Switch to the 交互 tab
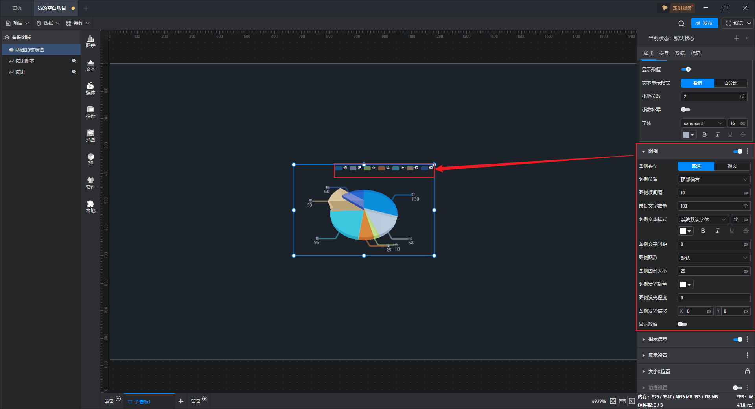 click(664, 53)
